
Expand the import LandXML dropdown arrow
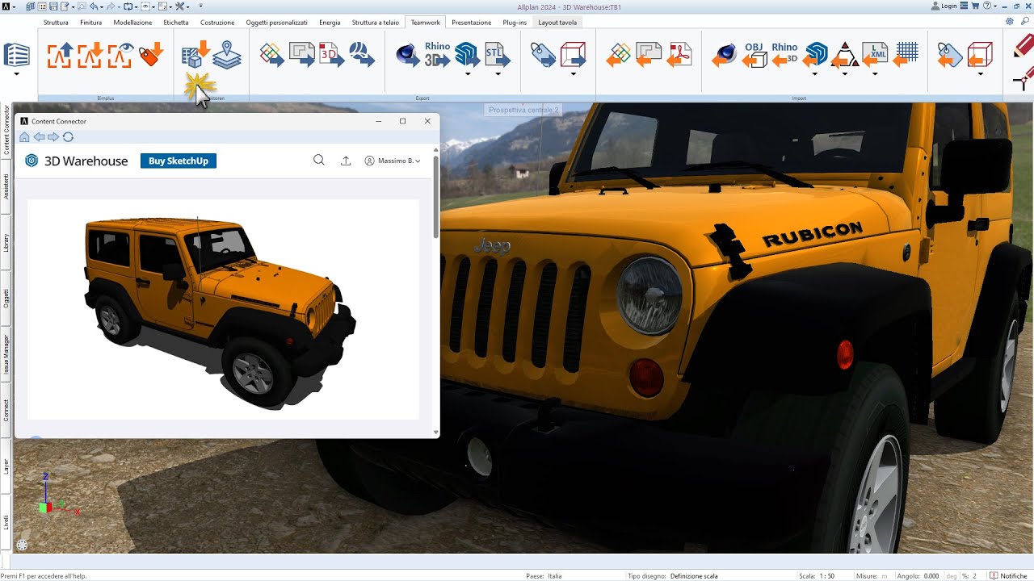(x=875, y=74)
